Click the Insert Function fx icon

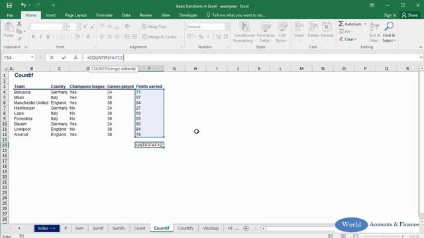76,58
